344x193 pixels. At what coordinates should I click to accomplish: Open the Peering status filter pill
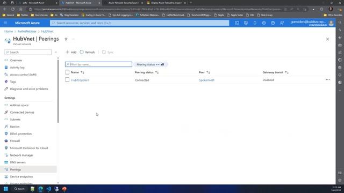click(150, 64)
